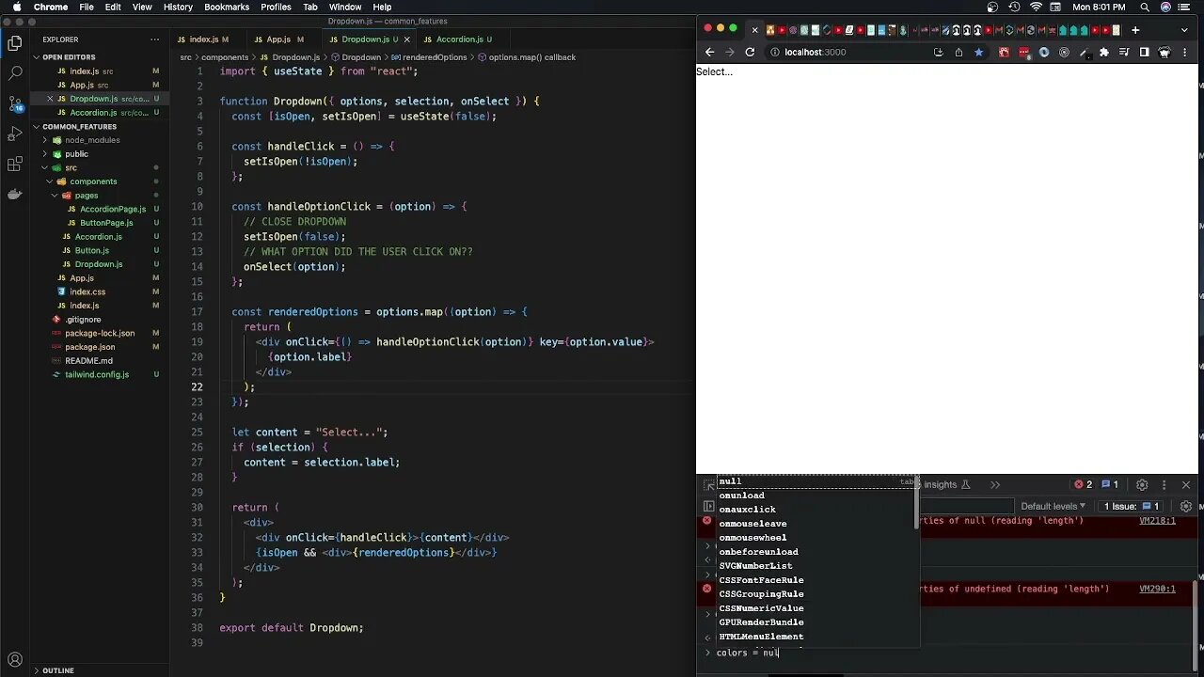Collapse the components folder

pyautogui.click(x=93, y=181)
